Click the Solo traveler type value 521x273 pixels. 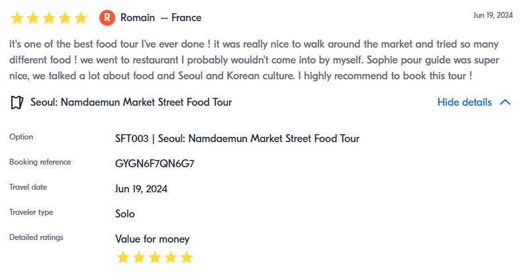pyautogui.click(x=125, y=214)
